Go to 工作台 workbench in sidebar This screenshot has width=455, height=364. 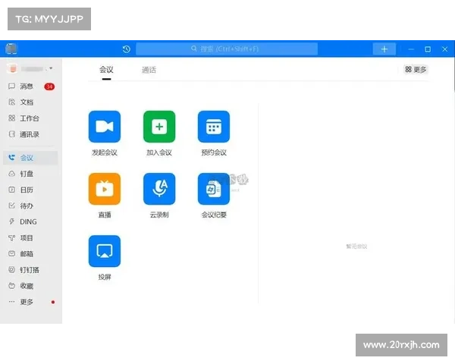point(30,118)
